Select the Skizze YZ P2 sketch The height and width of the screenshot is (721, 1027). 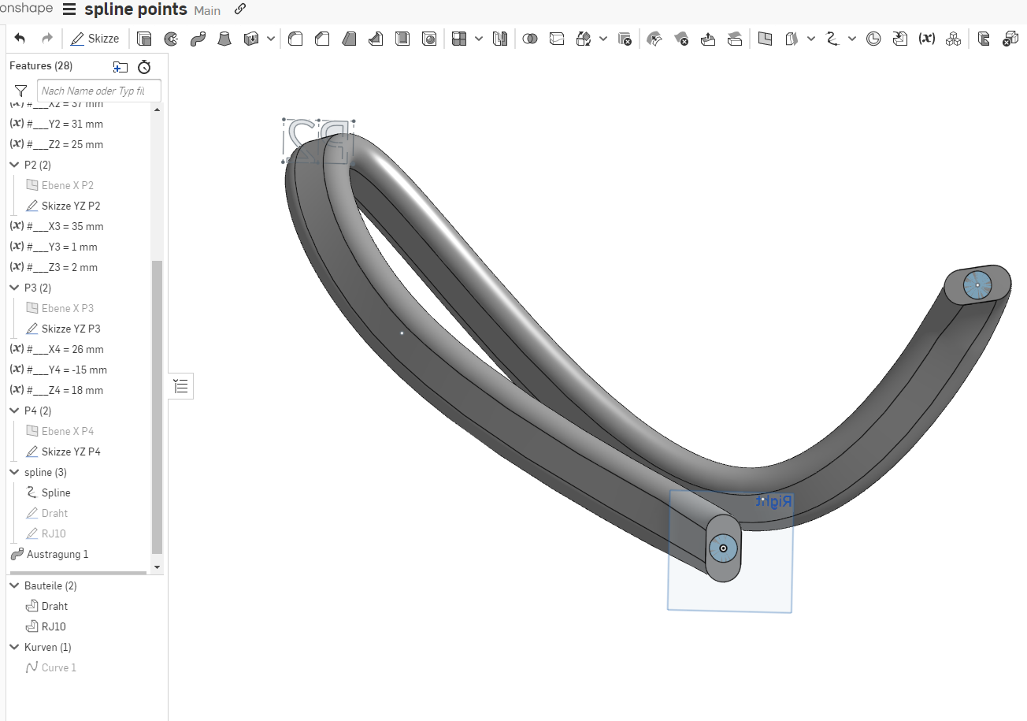pyautogui.click(x=71, y=206)
